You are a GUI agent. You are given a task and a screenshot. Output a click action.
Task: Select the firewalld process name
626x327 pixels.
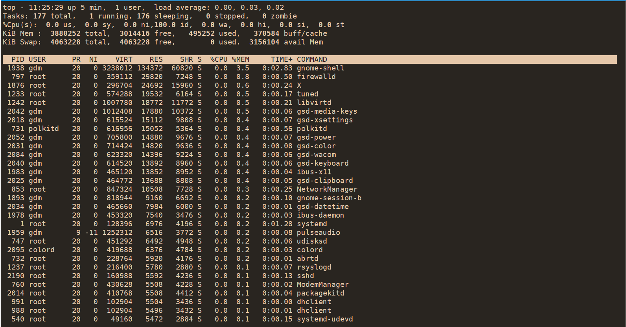click(x=316, y=77)
